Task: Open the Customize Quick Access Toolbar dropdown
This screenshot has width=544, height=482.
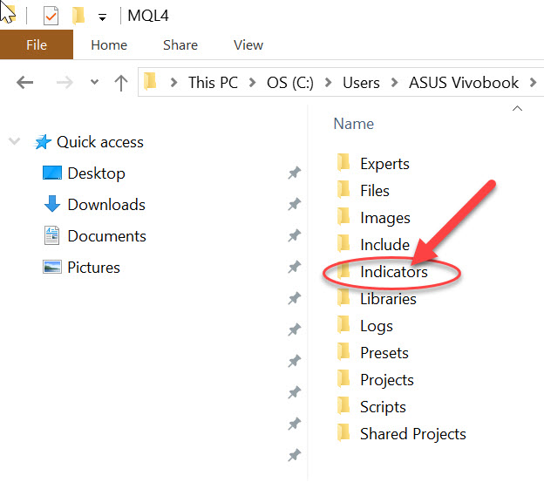Action: point(102,17)
